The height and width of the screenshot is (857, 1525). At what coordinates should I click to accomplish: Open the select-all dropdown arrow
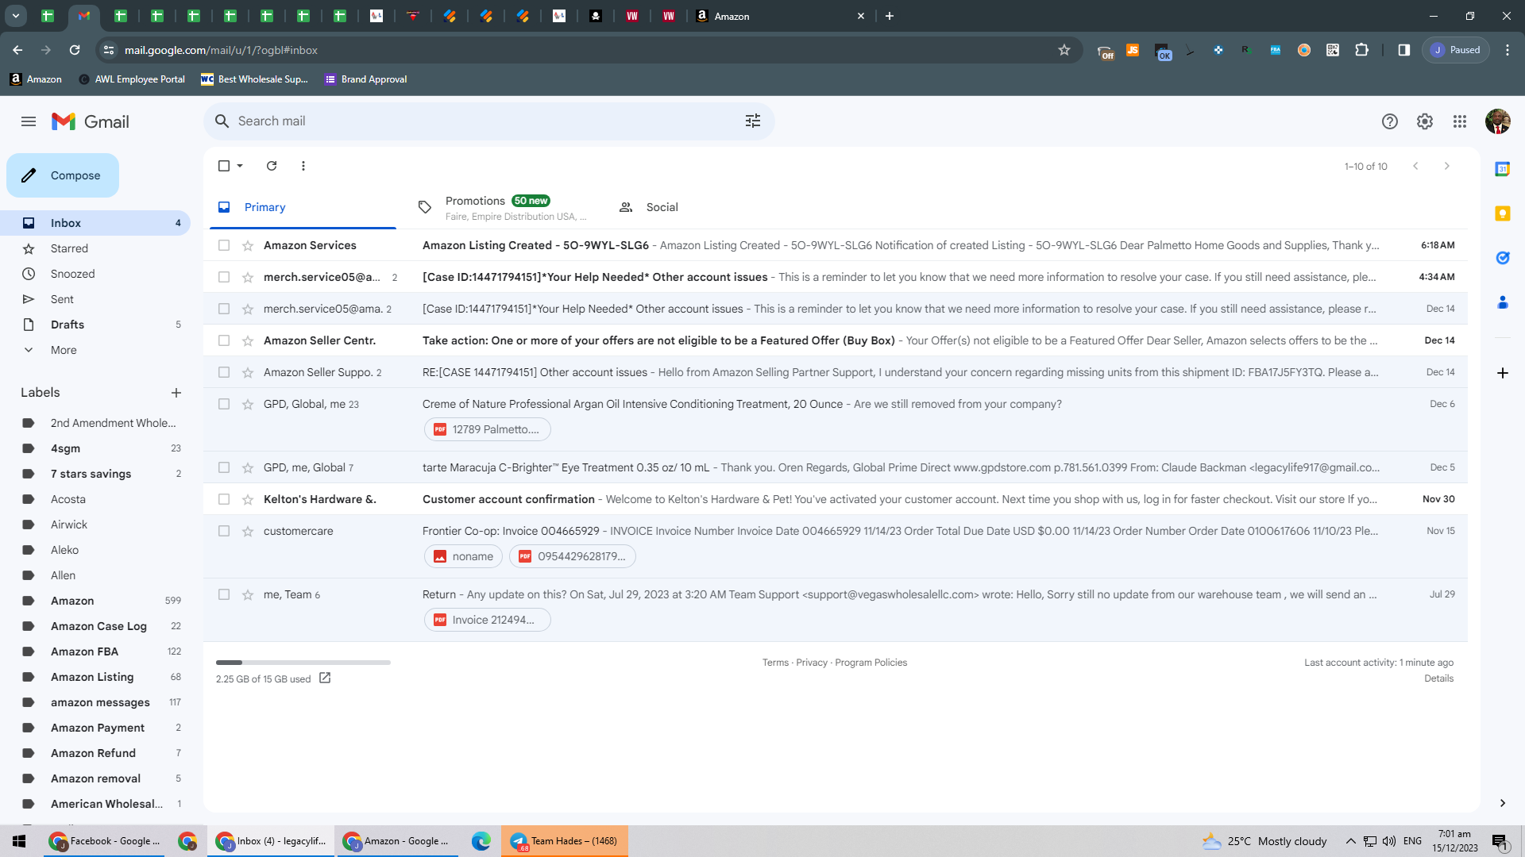[240, 166]
